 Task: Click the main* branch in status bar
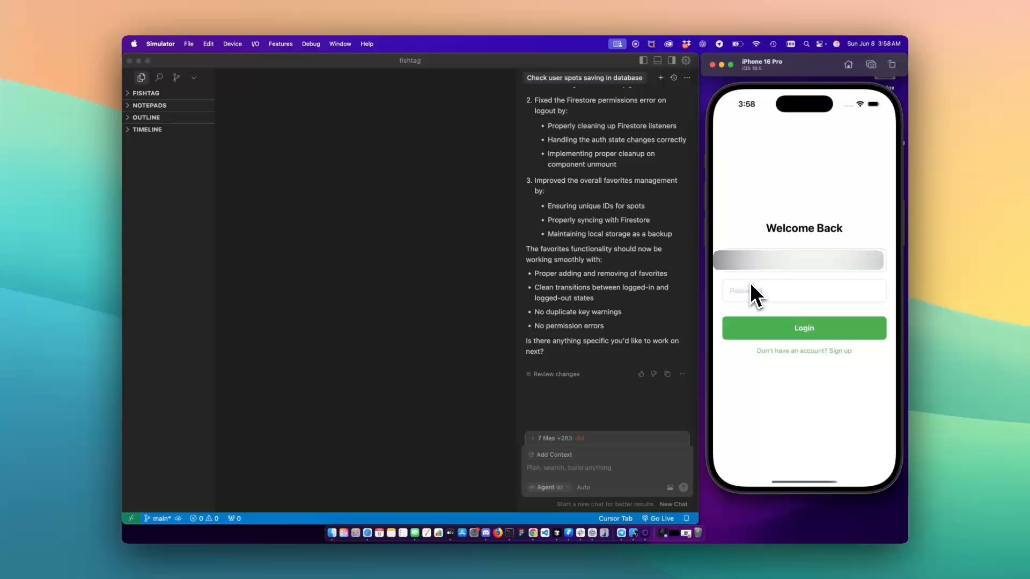click(x=157, y=518)
